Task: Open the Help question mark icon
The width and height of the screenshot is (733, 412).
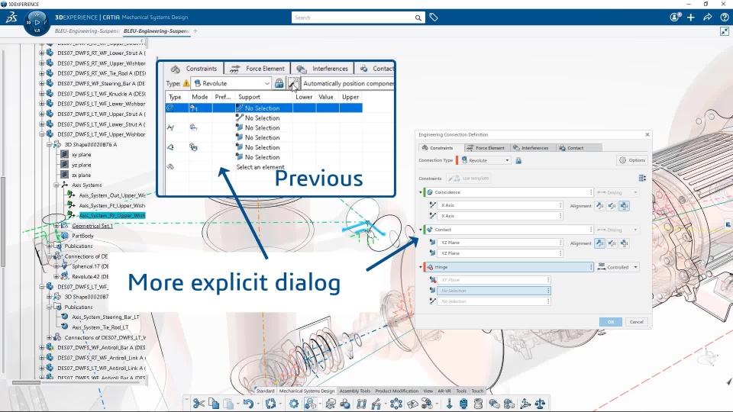Action: [x=724, y=18]
